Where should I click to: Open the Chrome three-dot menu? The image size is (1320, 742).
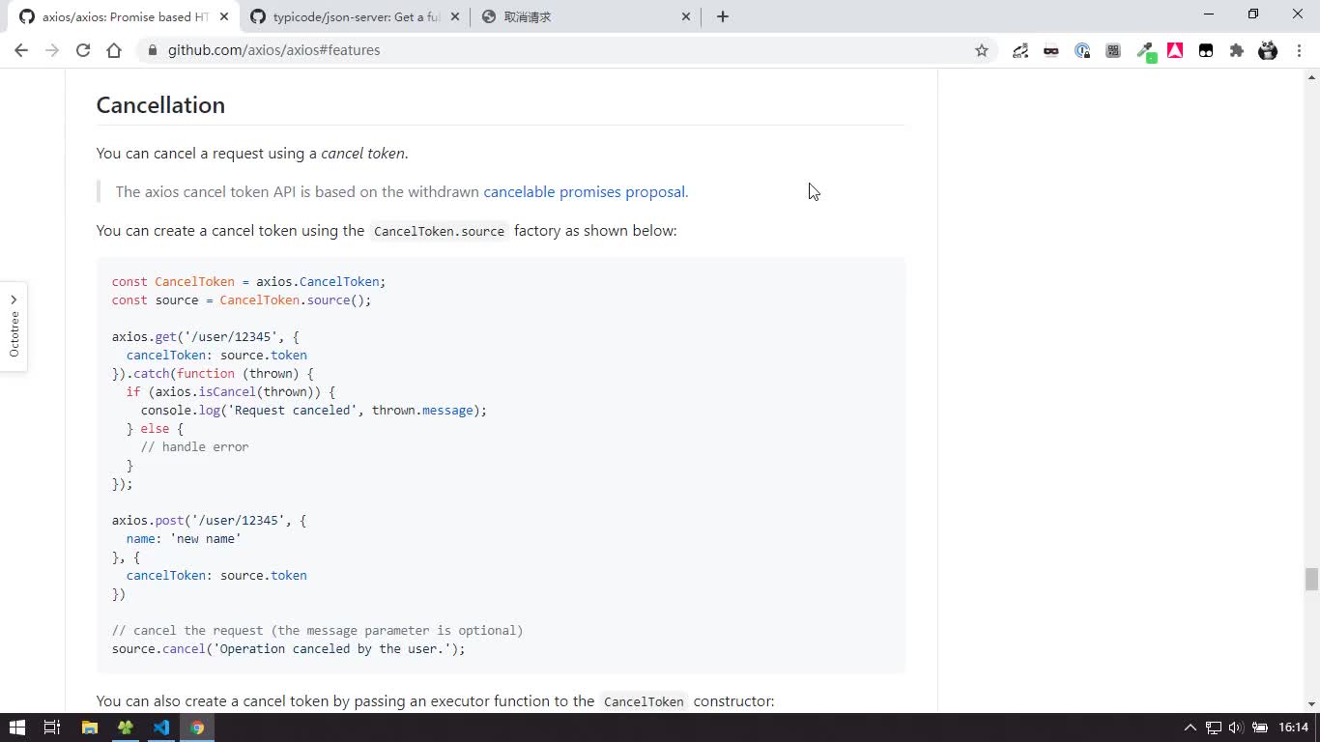coord(1299,51)
